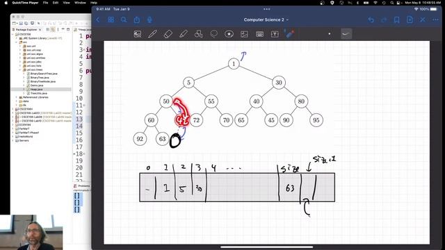Open the Edit menu
Viewport: 445px width, 250px height.
tap(56, 3)
